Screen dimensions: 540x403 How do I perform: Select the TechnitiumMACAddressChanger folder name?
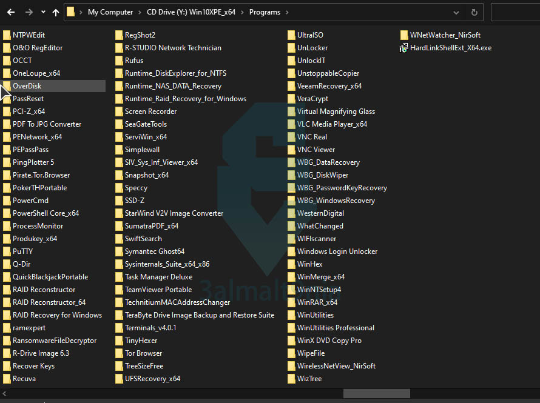[177, 302]
